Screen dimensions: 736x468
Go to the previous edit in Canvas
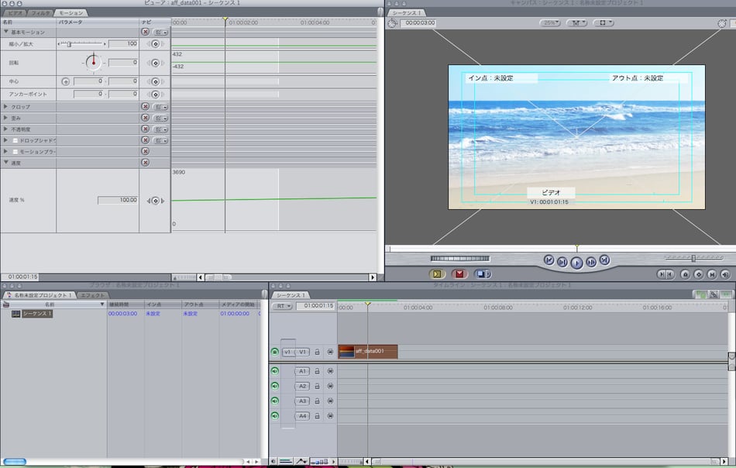point(549,261)
